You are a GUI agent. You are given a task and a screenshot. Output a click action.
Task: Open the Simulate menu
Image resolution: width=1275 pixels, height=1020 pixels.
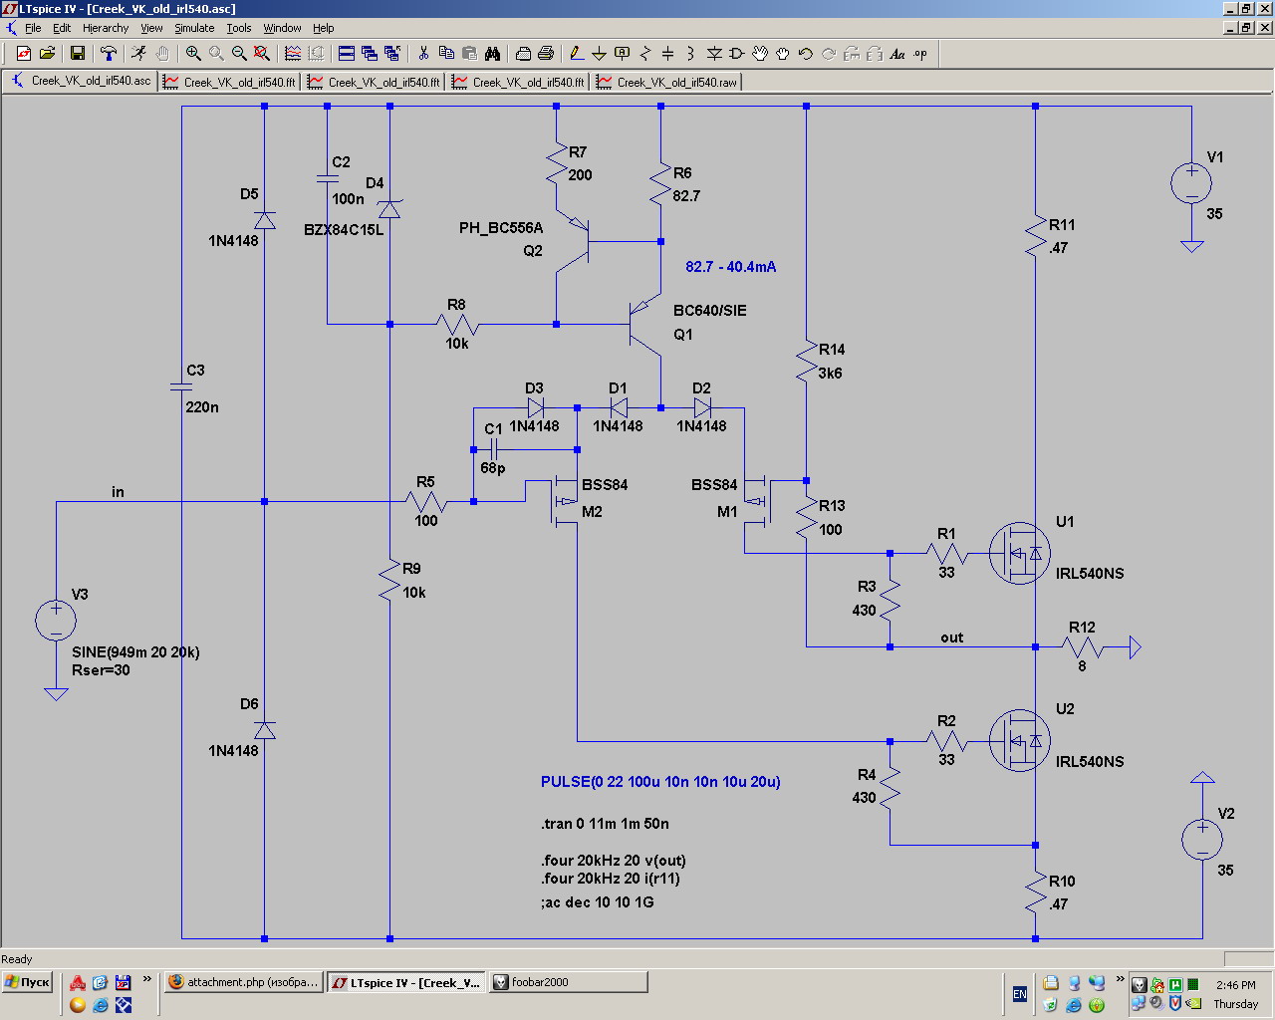pyautogui.click(x=194, y=28)
